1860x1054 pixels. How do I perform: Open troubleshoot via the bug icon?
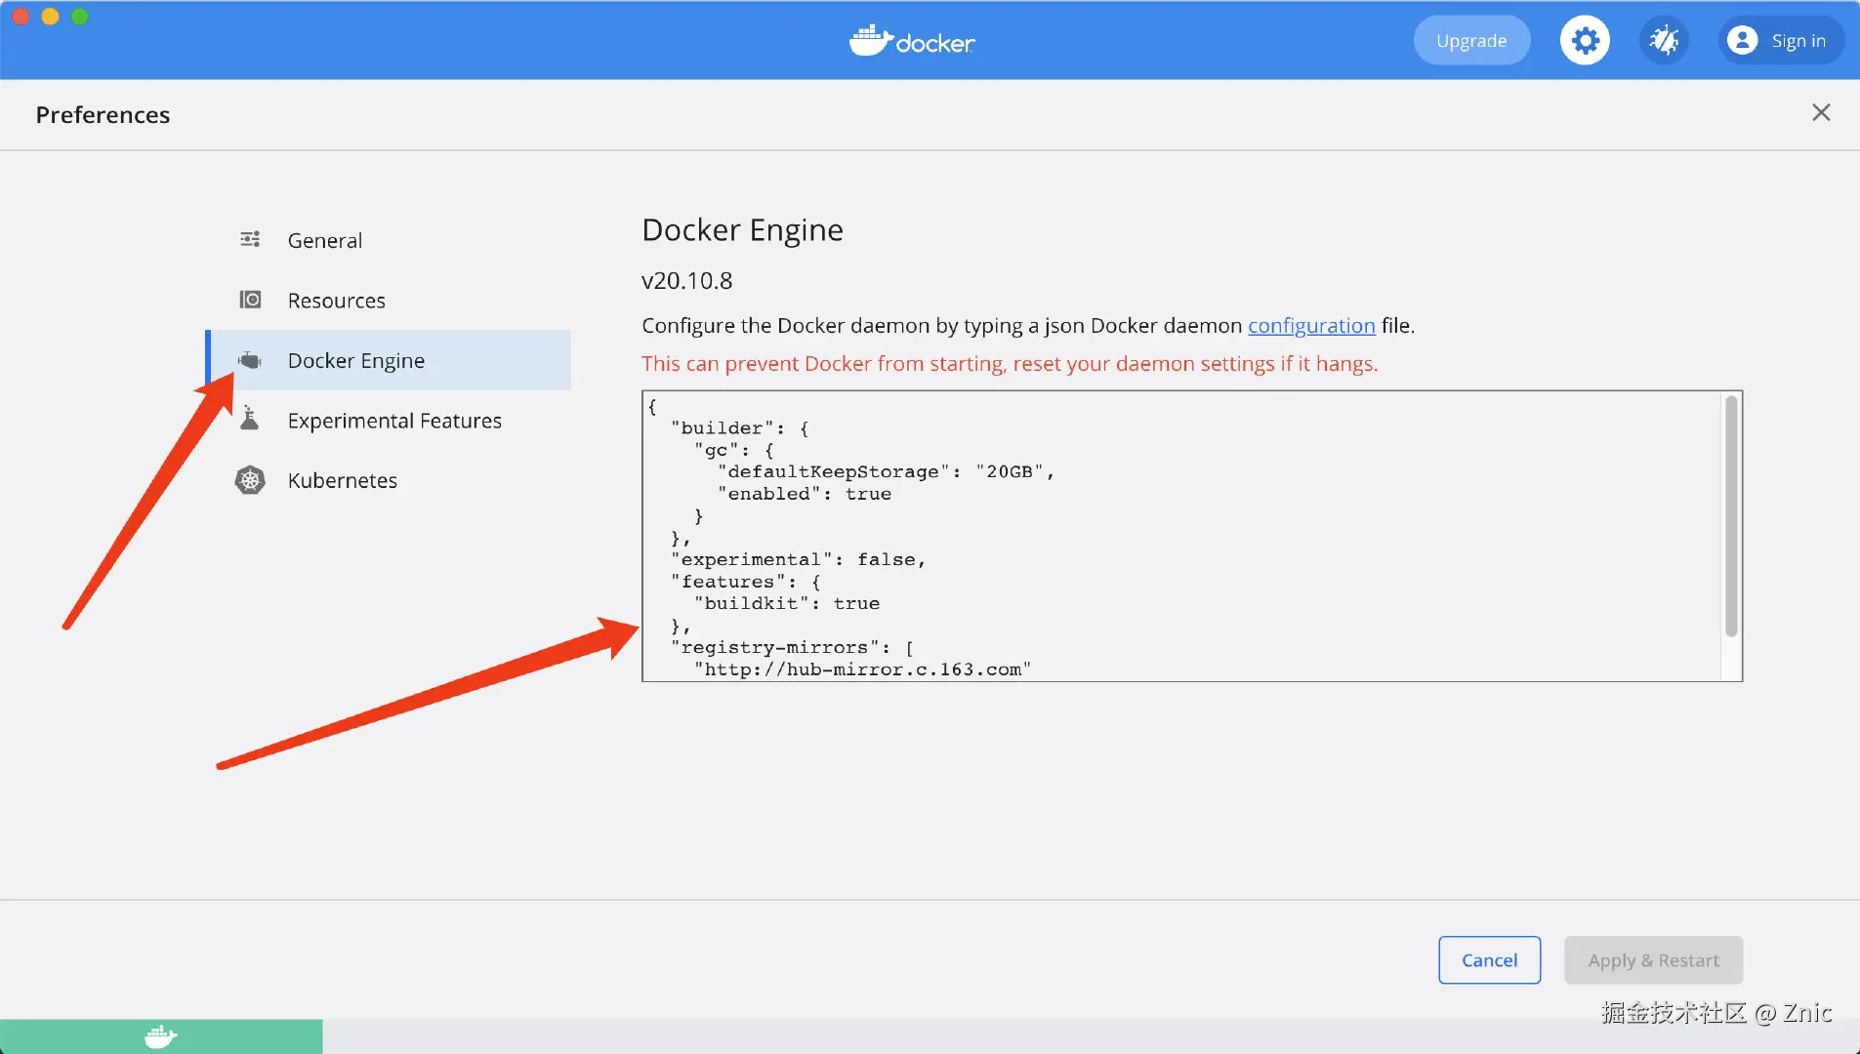point(1664,41)
